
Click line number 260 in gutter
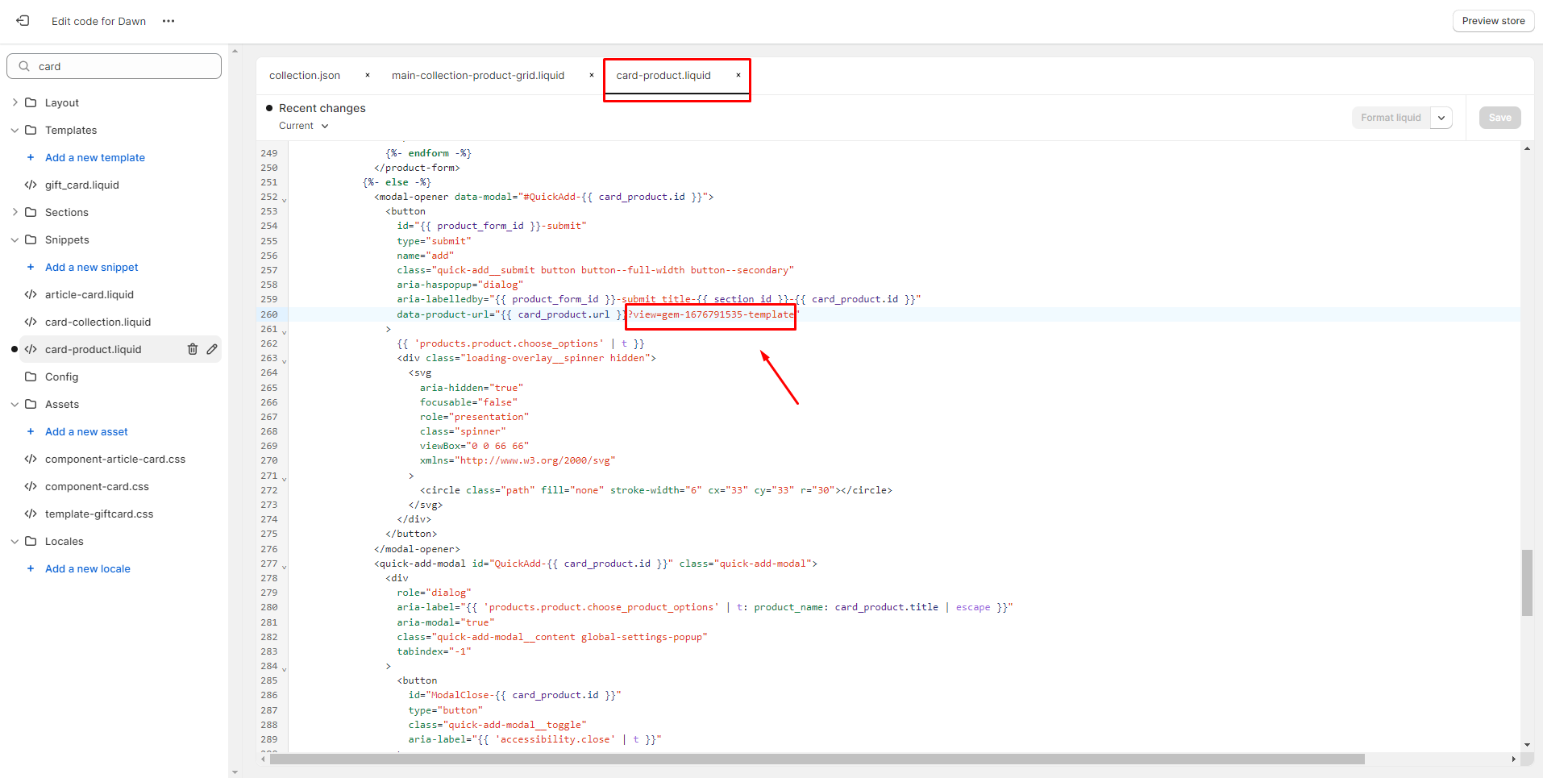269,314
